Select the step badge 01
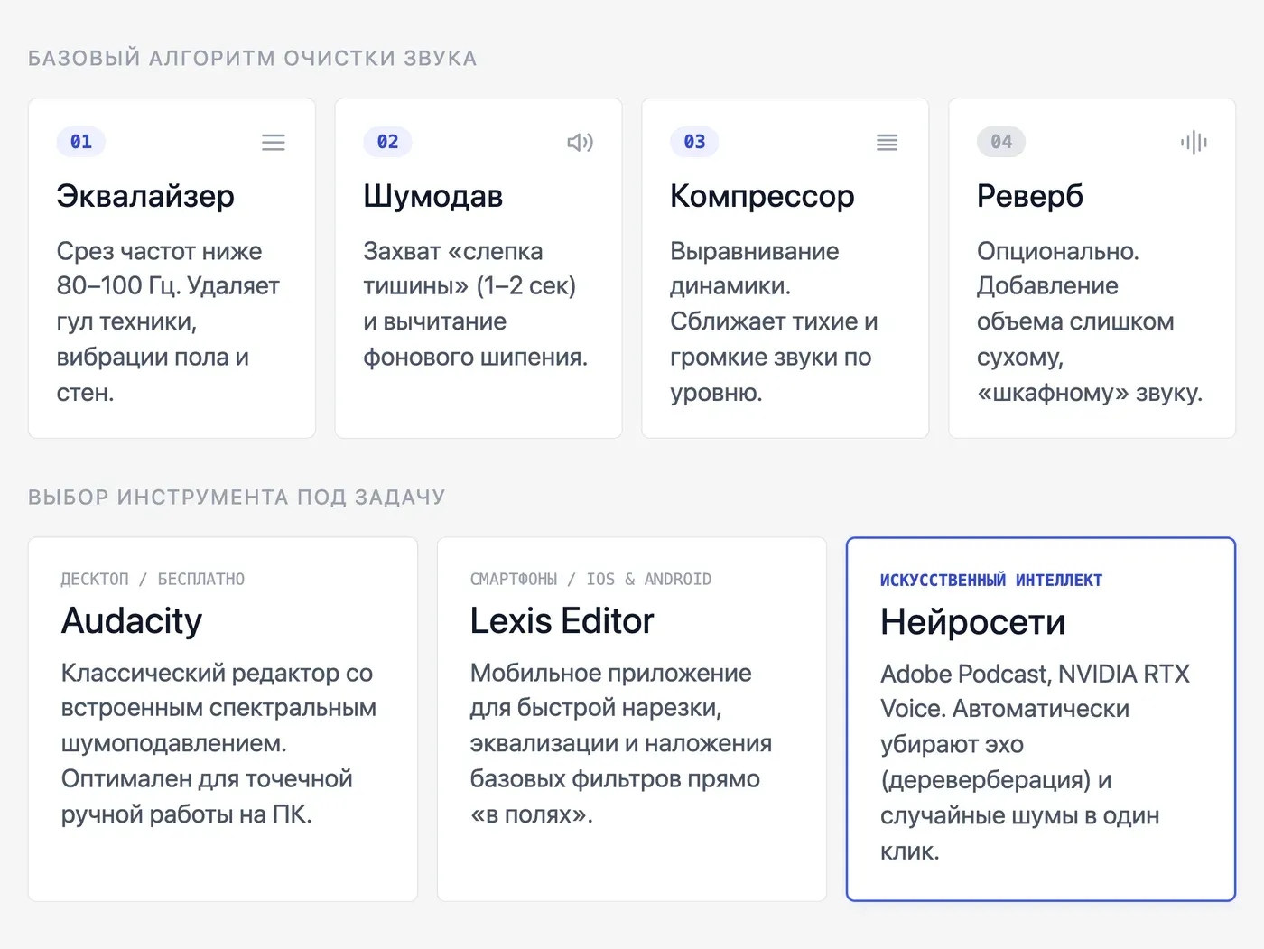1264x949 pixels. (81, 142)
